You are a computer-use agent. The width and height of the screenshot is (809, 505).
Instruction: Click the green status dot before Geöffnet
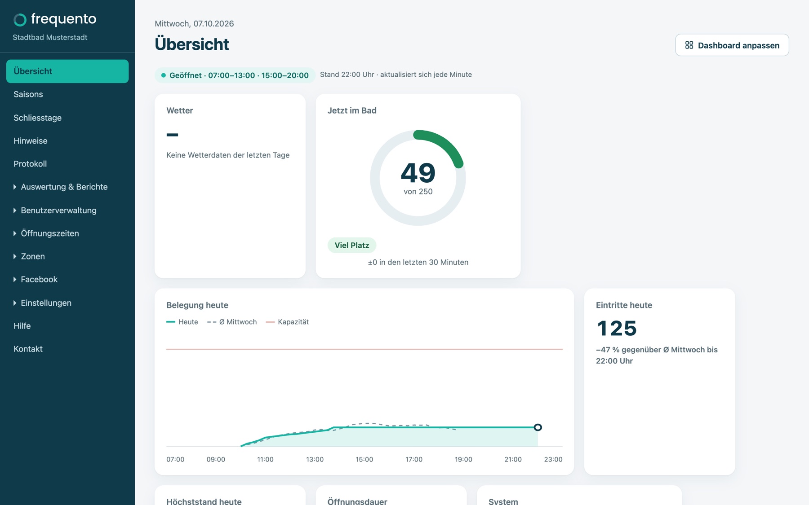point(164,75)
